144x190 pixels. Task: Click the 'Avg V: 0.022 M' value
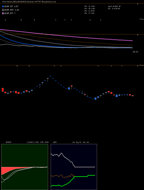pos(114,6)
